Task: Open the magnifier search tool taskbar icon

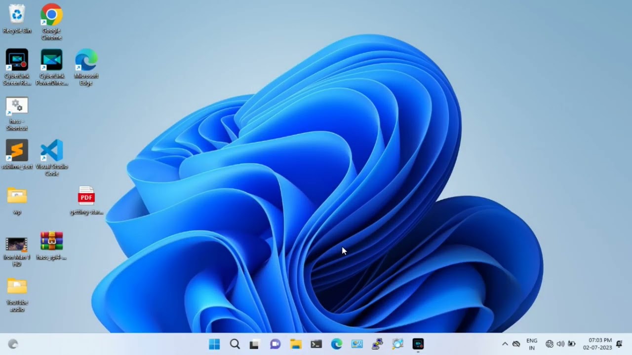Action: coord(397,344)
